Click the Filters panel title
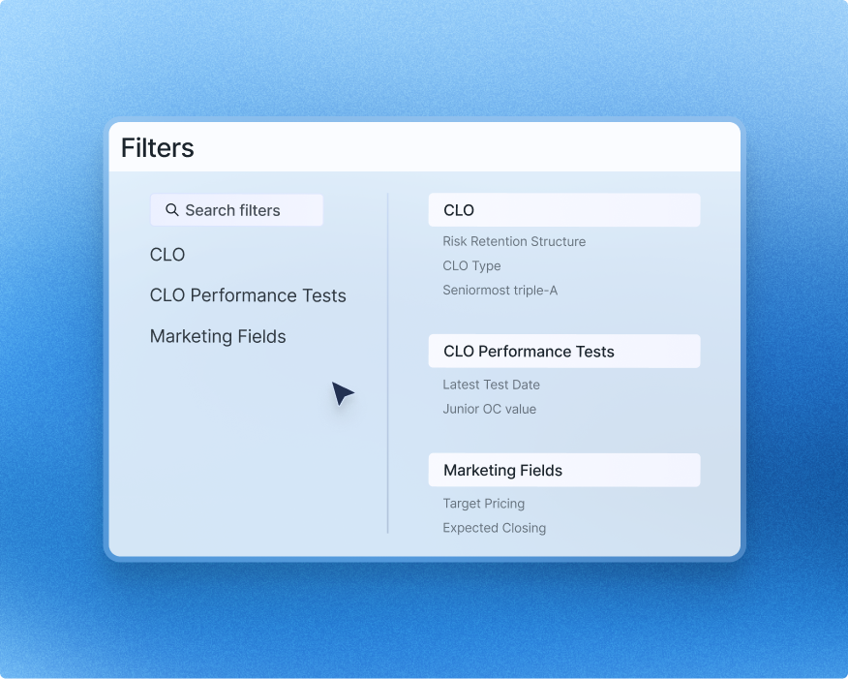Image resolution: width=848 pixels, height=679 pixels. 158,147
